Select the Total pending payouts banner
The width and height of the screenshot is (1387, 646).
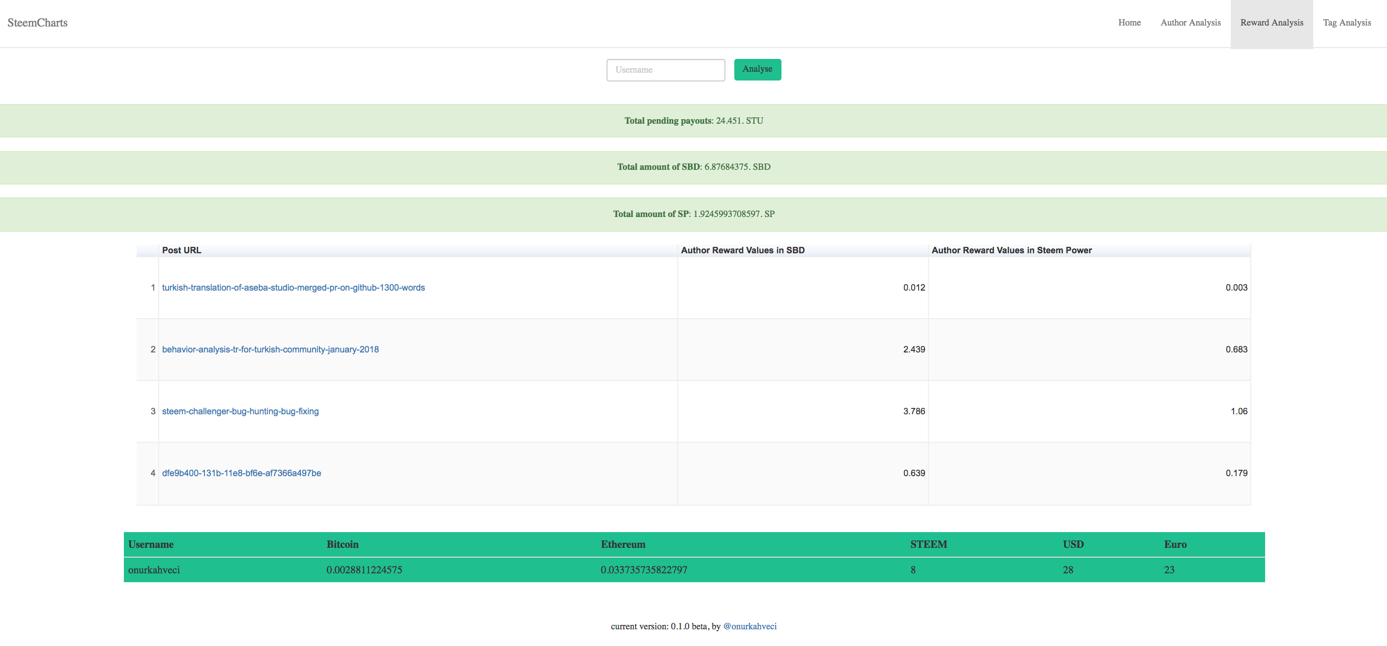tap(693, 120)
